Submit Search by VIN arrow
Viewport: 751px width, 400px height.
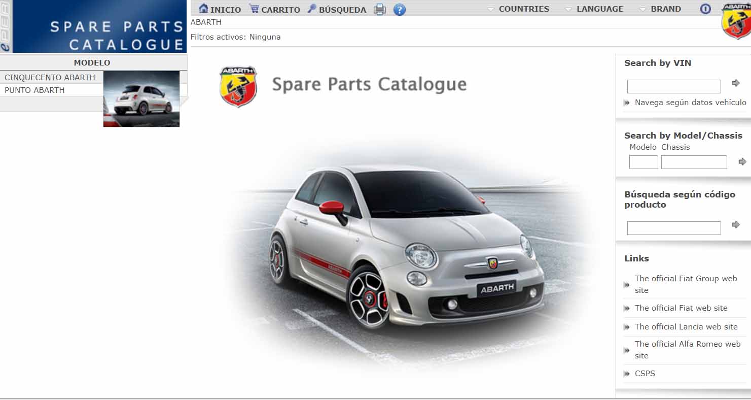(x=736, y=83)
